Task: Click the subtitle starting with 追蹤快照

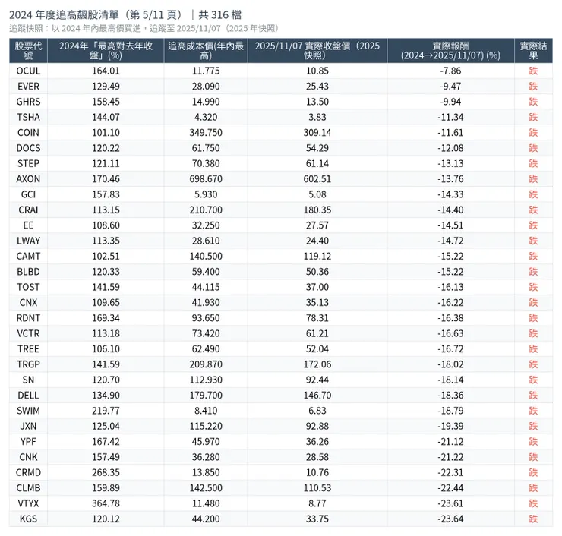Action: coord(144,28)
